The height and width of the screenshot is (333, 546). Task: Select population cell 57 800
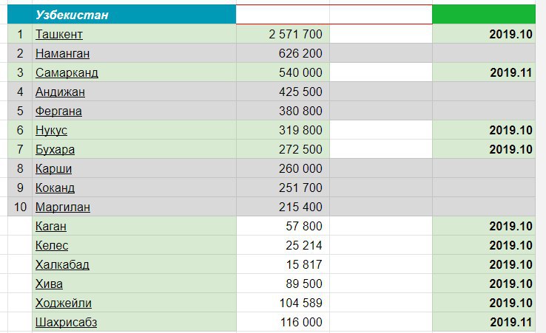coord(283,226)
